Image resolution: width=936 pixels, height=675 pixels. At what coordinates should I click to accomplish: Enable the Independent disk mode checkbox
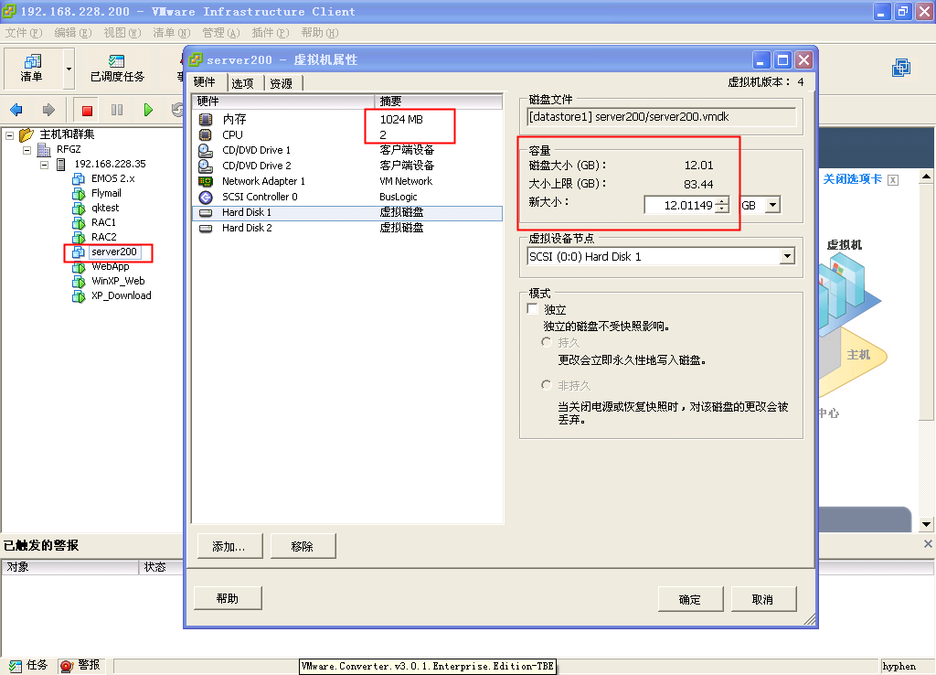(x=534, y=310)
